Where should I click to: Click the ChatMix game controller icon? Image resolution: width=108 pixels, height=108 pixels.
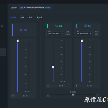(48, 96)
